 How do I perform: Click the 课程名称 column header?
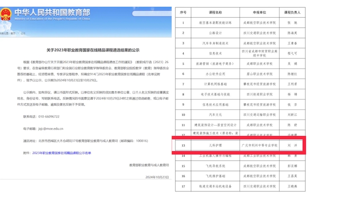pyautogui.click(x=215, y=13)
